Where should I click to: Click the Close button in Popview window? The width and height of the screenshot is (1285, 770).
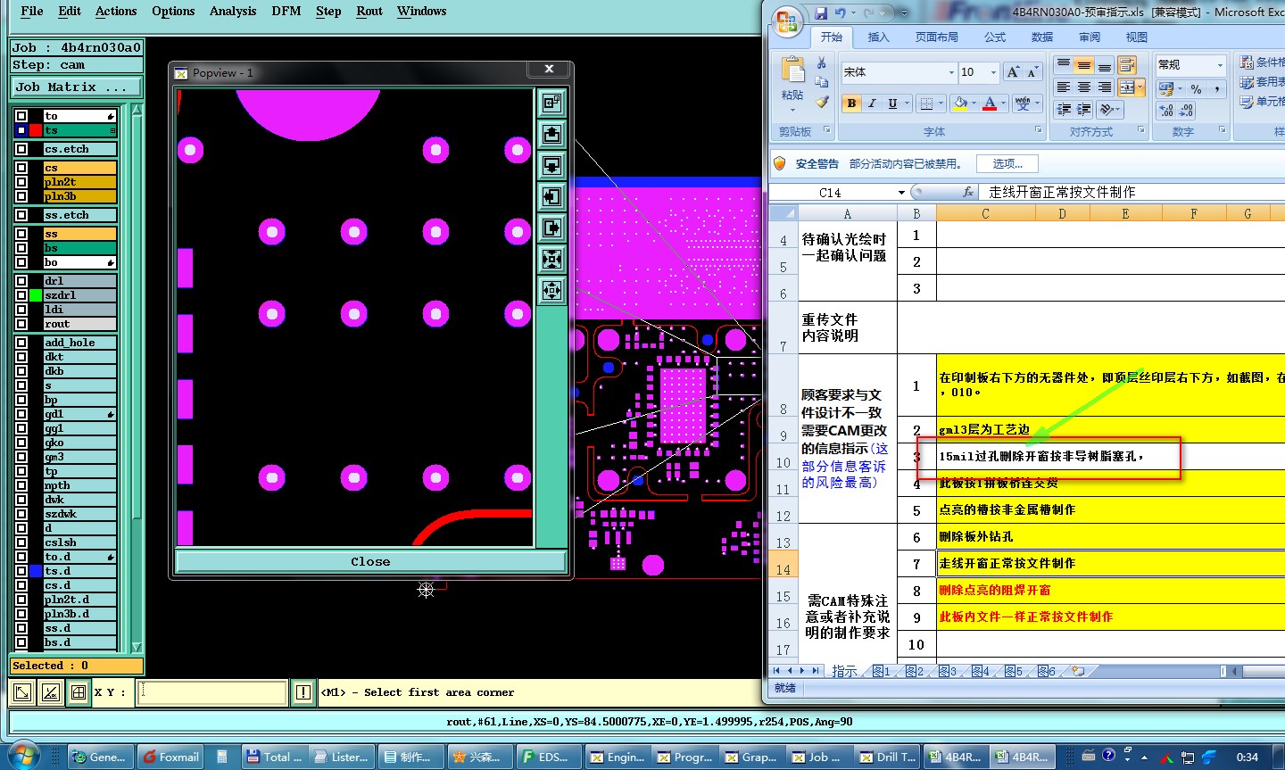coord(370,561)
